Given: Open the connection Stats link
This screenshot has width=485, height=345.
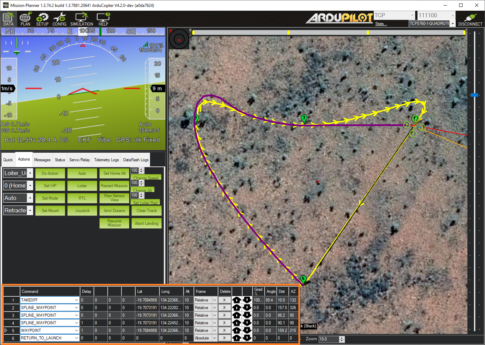Looking at the screenshot, I should 380,23.
